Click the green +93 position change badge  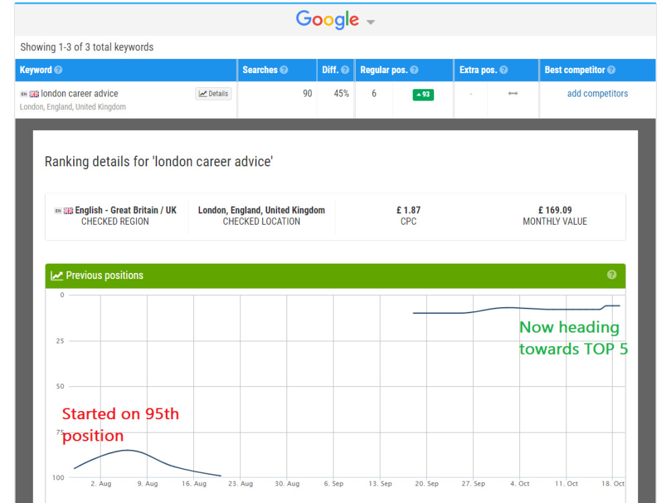point(423,95)
